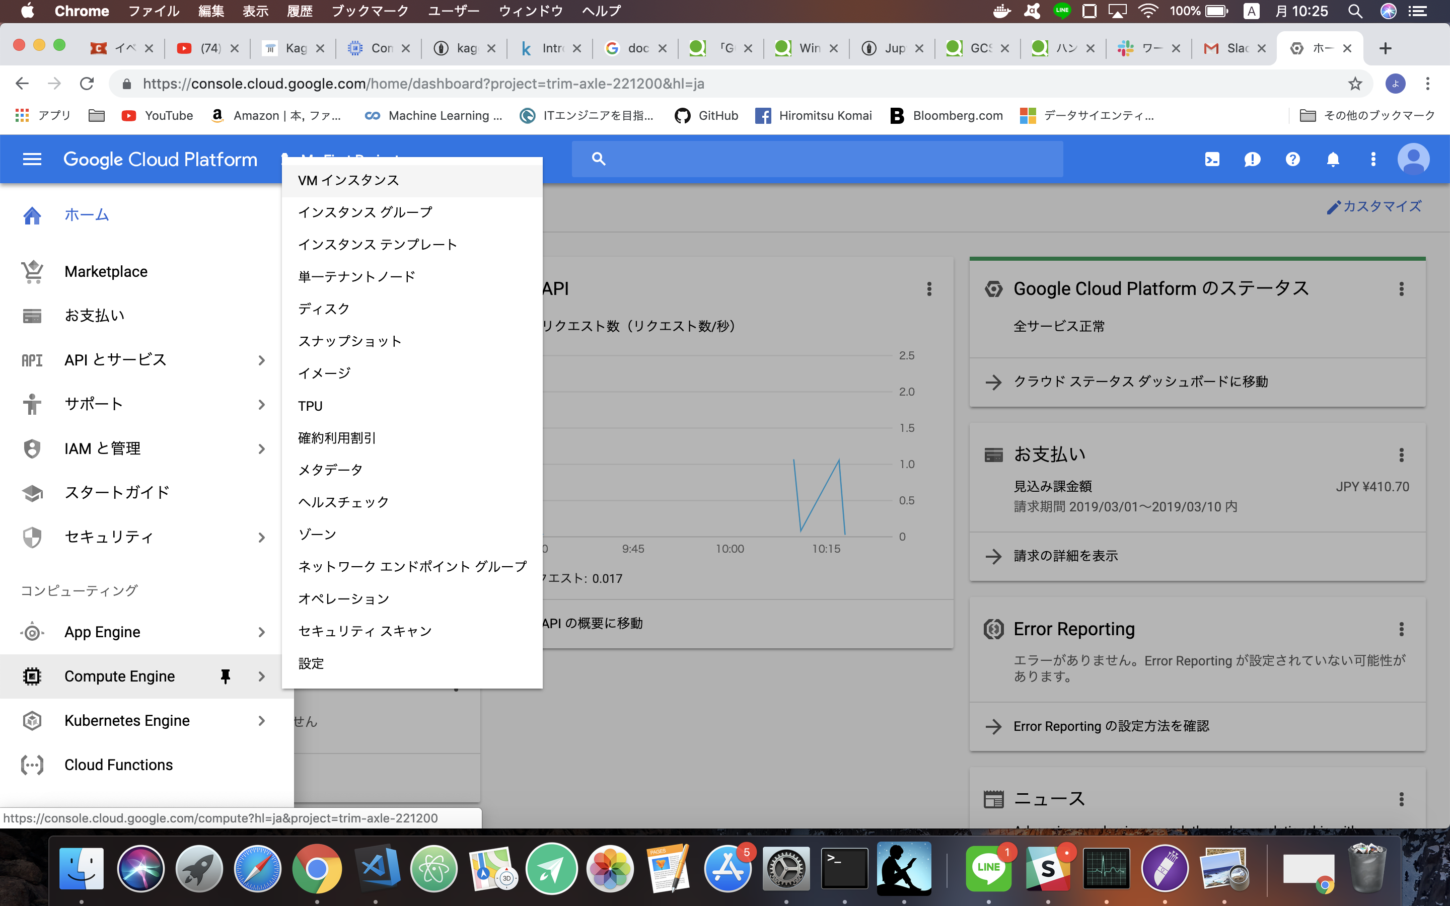Expand the App Engine submenu chevron

pyautogui.click(x=261, y=632)
